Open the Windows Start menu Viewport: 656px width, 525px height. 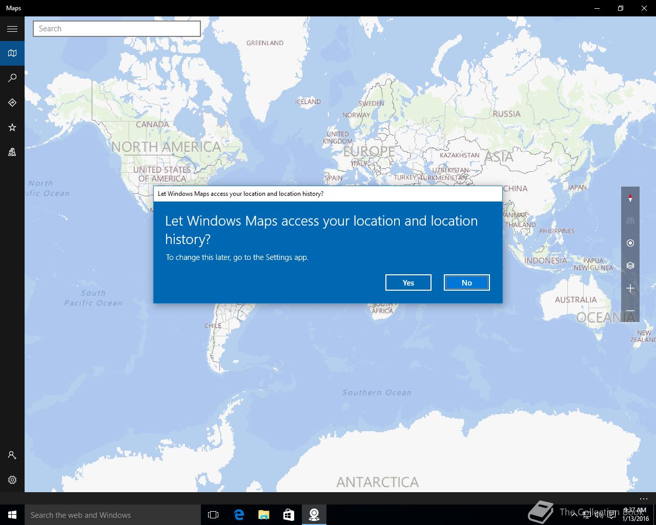tap(12, 515)
